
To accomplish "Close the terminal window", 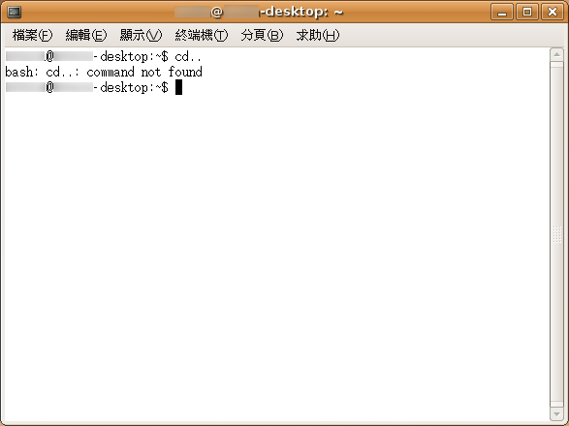I will point(553,12).
